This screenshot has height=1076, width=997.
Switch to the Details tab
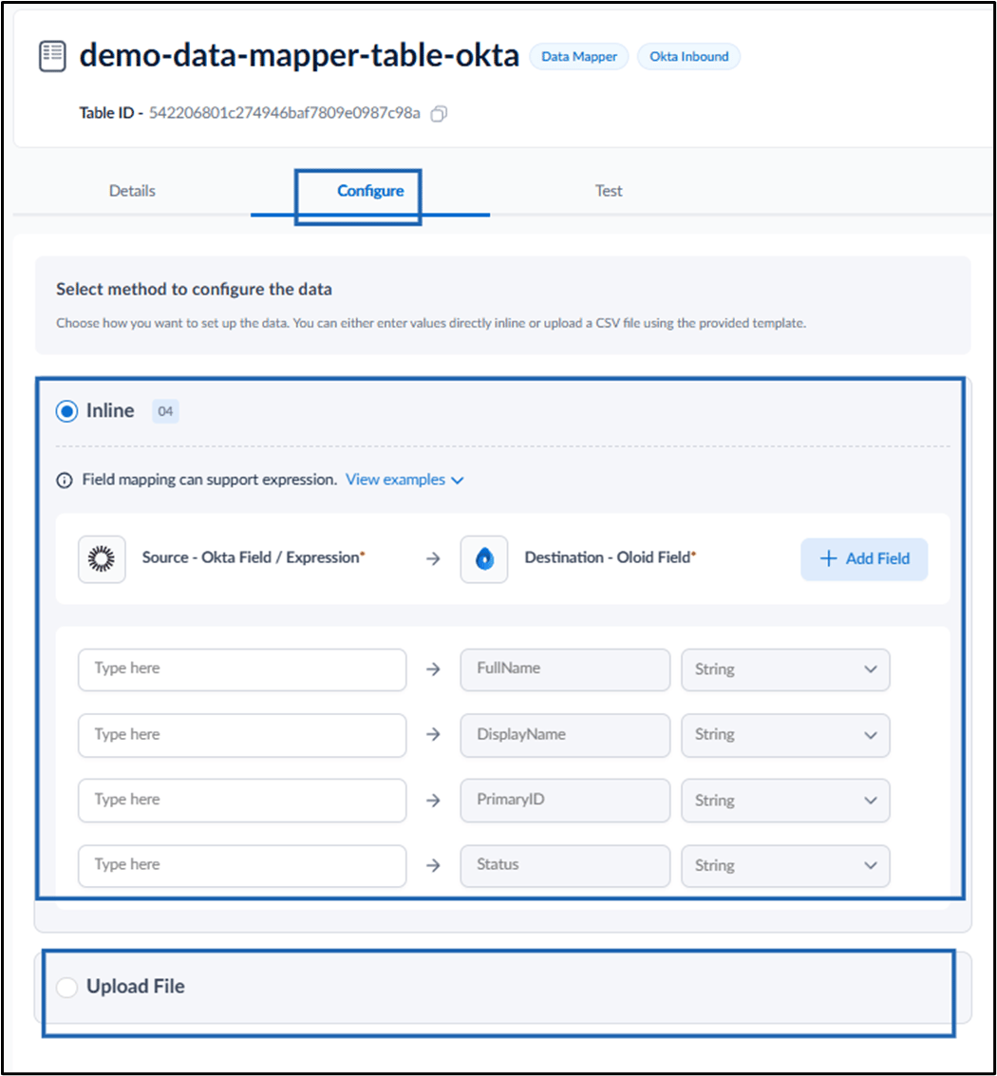(x=132, y=191)
